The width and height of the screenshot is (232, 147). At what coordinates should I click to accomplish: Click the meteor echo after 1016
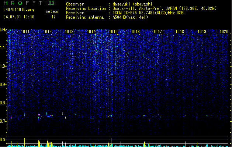[x=144, y=116]
